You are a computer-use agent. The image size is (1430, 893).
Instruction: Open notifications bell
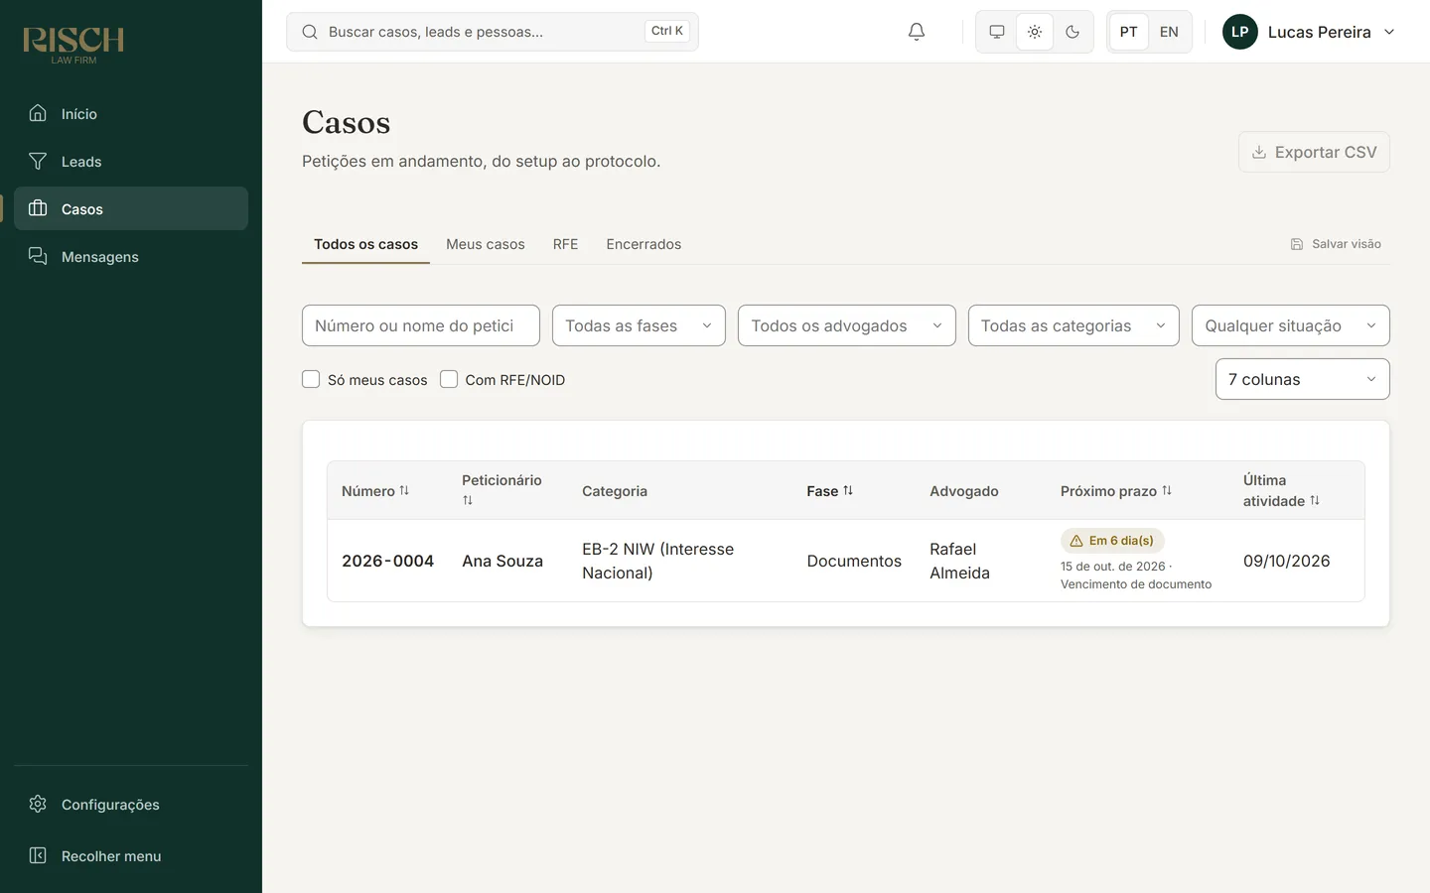917,32
